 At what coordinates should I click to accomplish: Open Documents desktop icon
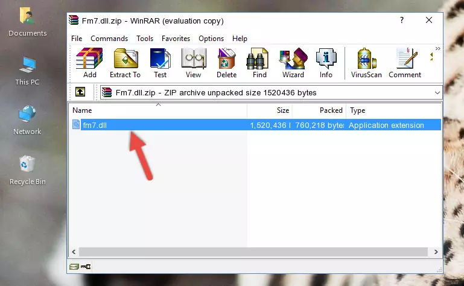[x=27, y=22]
